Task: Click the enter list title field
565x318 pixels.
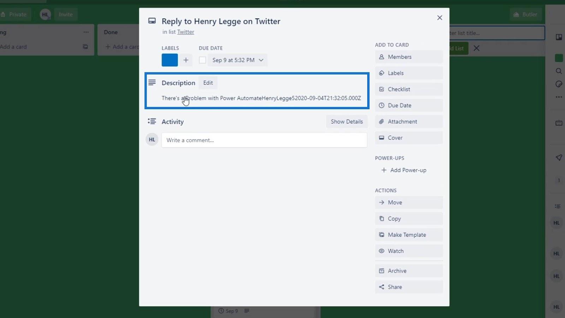Action: click(x=496, y=33)
